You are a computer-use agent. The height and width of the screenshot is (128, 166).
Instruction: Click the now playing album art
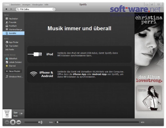click(x=7, y=114)
